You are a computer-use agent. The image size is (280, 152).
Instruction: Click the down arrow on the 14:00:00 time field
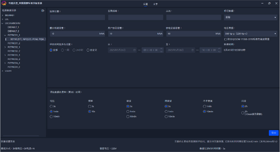219,51
